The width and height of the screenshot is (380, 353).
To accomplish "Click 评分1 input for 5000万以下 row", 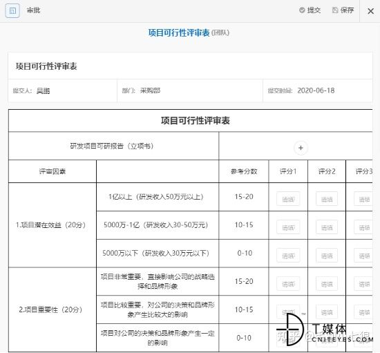I will tap(288, 256).
